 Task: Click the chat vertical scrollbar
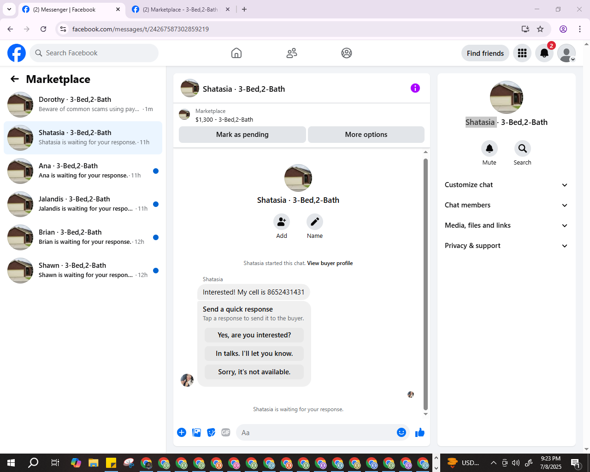(x=425, y=283)
